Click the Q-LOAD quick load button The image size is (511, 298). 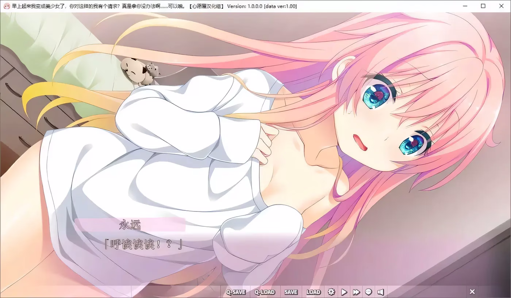pyautogui.click(x=265, y=292)
